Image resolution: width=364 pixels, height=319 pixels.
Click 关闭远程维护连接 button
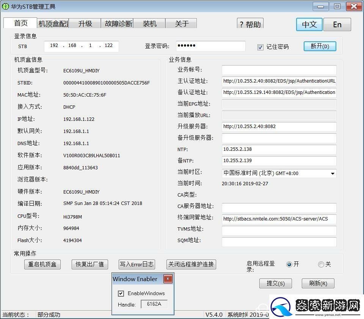pyautogui.click(x=191, y=264)
